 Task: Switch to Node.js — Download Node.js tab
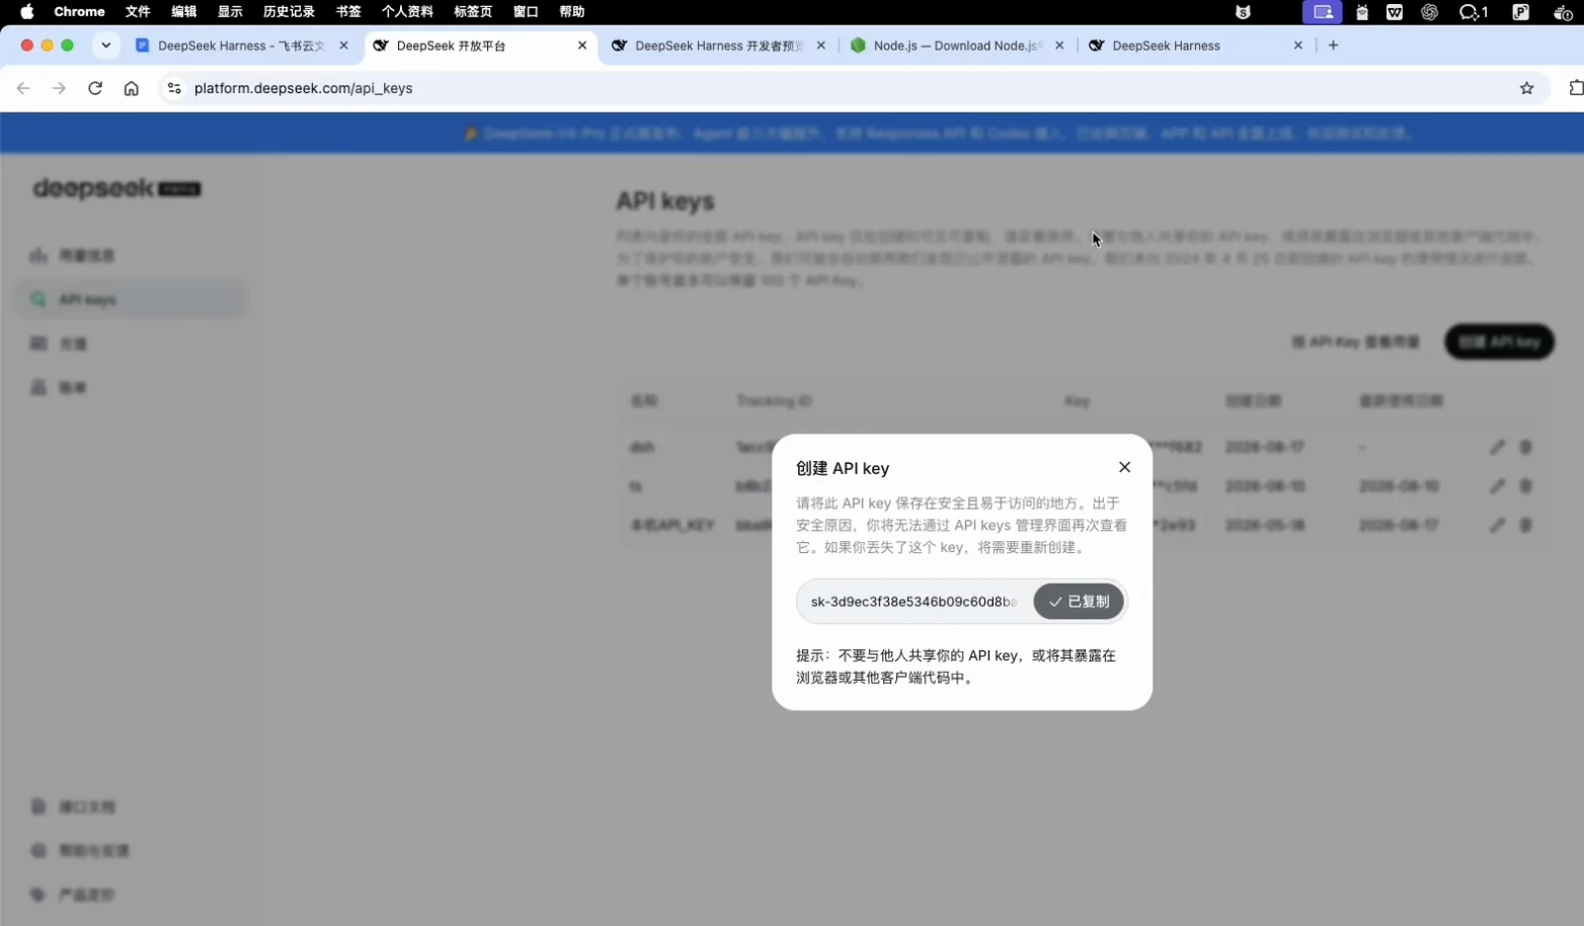point(955,46)
